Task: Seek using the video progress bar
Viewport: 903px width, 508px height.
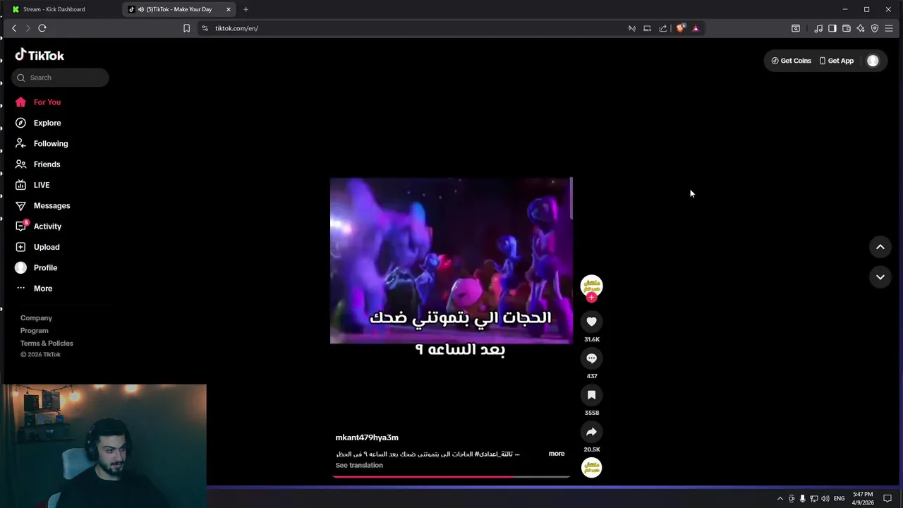Action: click(451, 477)
